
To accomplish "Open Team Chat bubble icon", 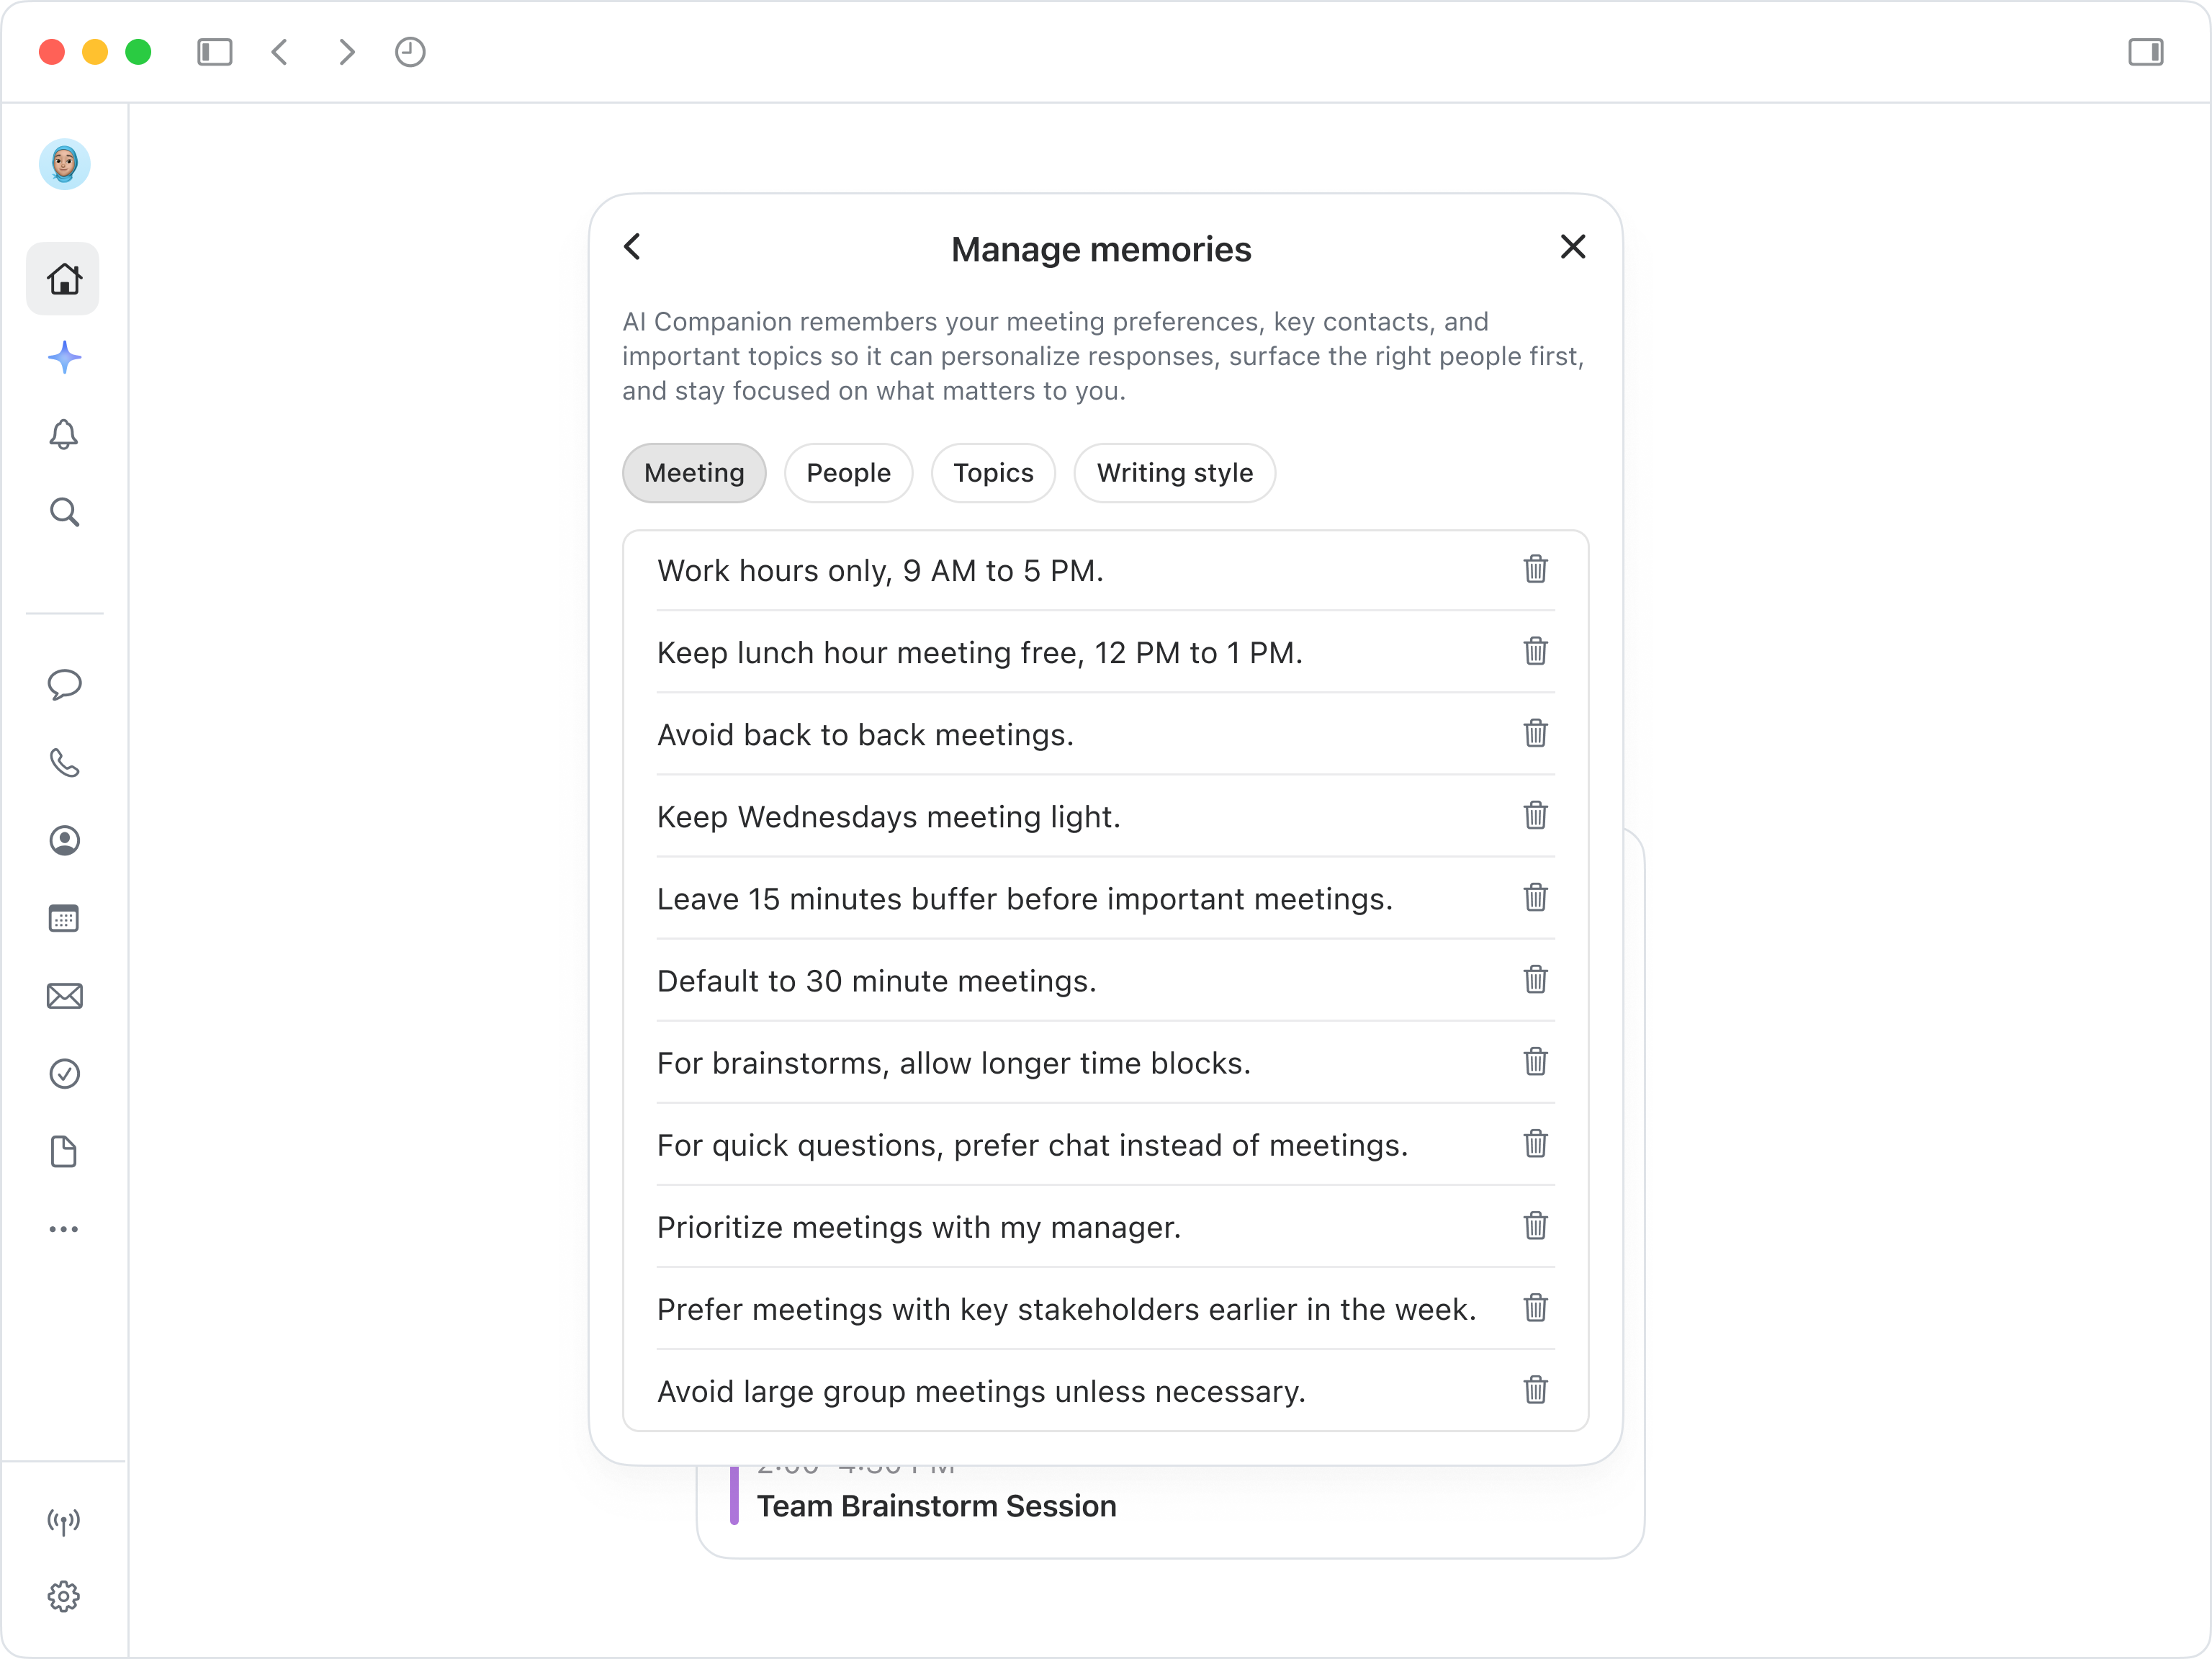I will tap(64, 685).
